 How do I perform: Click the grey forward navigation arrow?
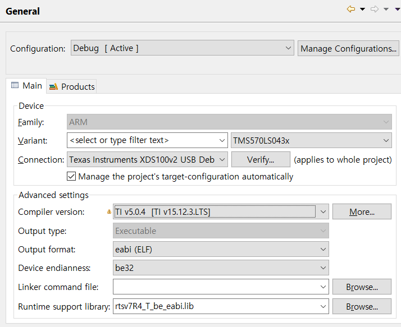pos(375,9)
